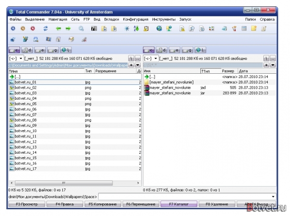Open right panel directory history arrow
This screenshot has height=216, width=290.
coord(273,65)
